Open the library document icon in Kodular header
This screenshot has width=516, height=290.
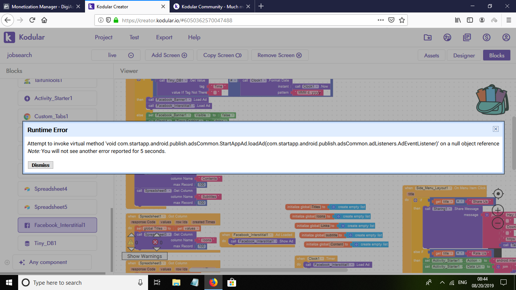467,37
